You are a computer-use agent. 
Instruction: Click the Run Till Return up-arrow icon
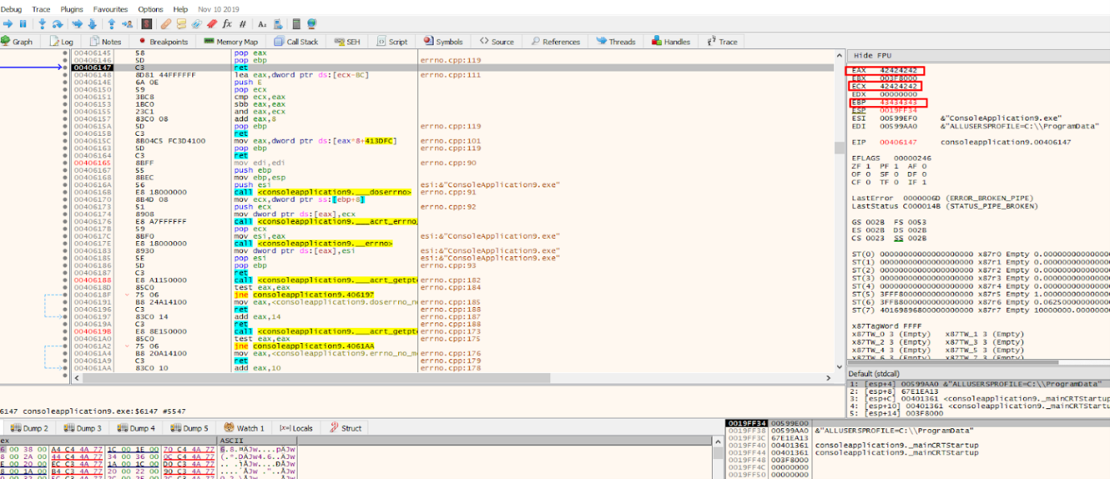pos(112,24)
